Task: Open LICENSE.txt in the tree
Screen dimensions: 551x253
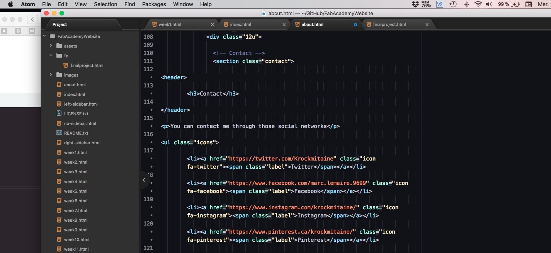Action: point(76,114)
